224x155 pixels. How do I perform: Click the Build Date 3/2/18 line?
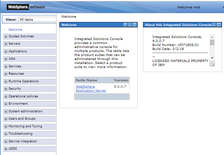(x=168, y=49)
